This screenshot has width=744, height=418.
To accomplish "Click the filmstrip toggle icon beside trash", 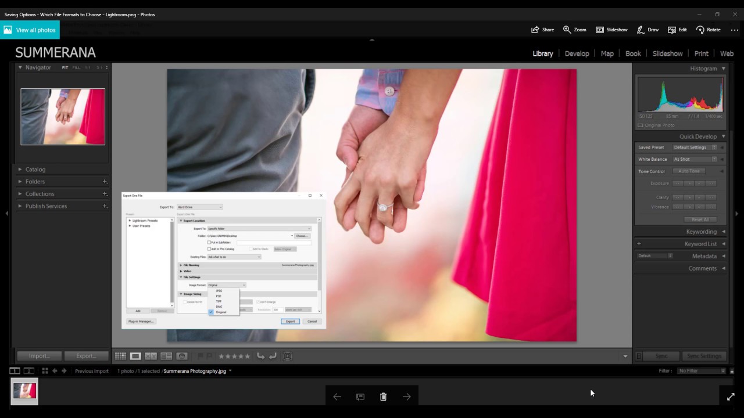I will click(360, 397).
